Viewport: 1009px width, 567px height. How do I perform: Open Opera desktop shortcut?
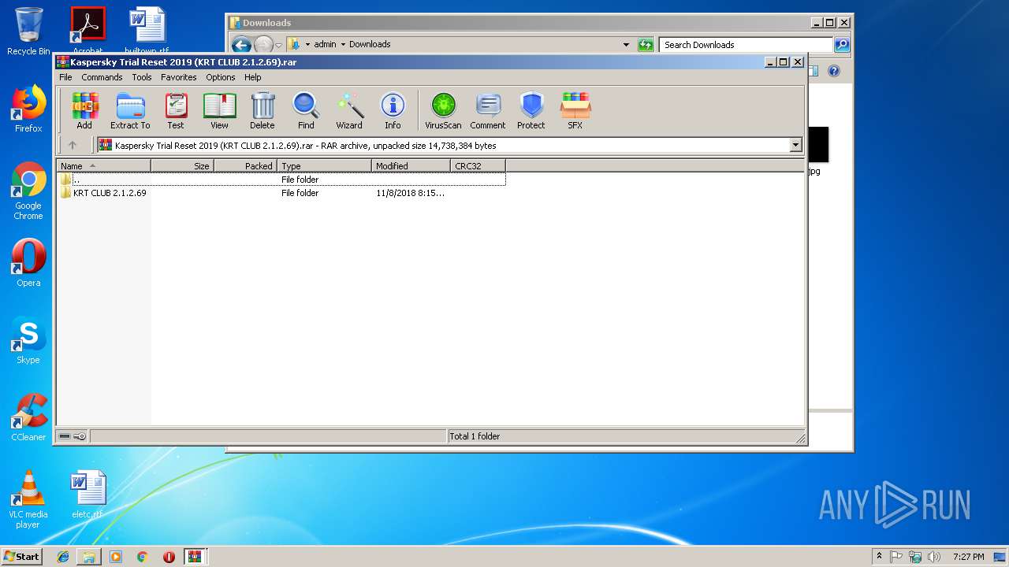point(28,263)
